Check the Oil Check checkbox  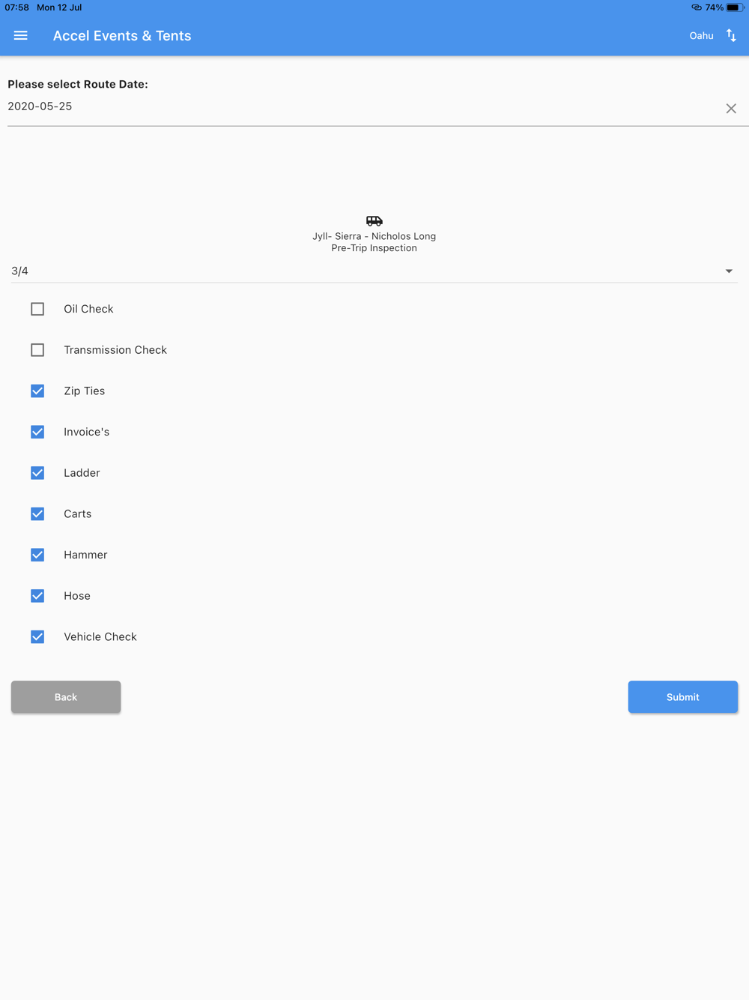pos(37,309)
